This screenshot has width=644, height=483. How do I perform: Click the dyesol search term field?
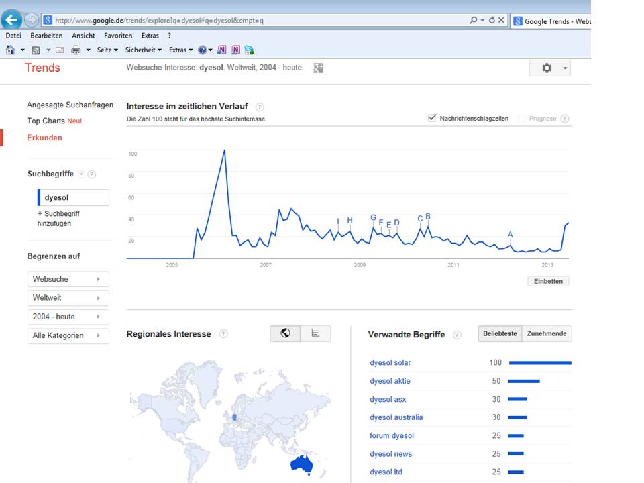(73, 197)
